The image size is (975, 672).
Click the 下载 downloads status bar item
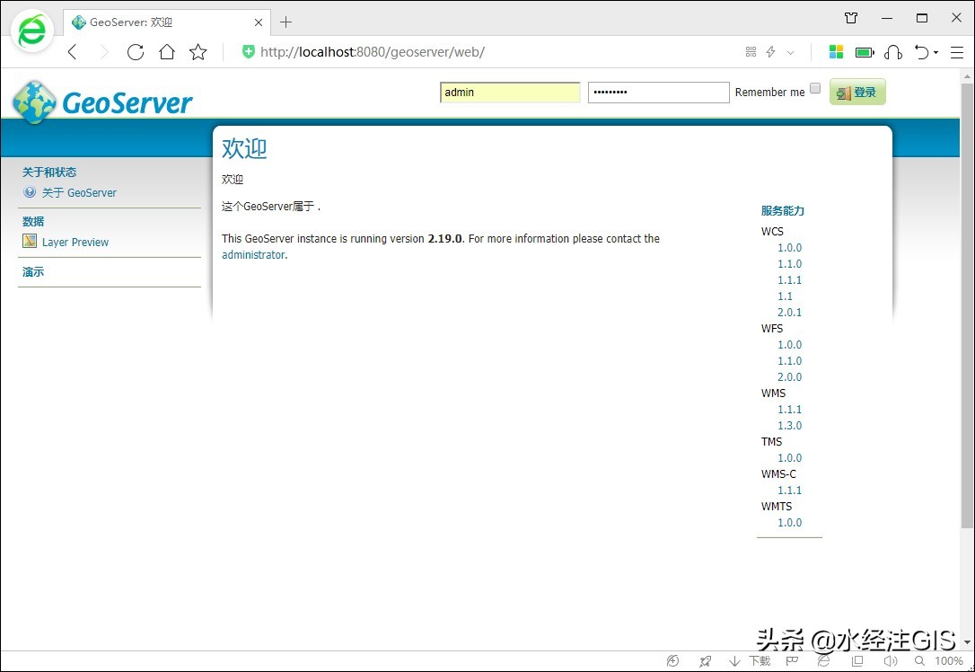(x=750, y=661)
